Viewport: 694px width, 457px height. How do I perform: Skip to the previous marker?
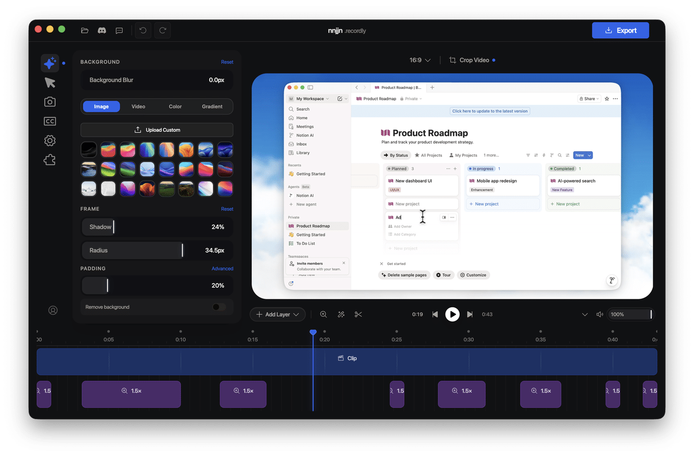tap(435, 314)
